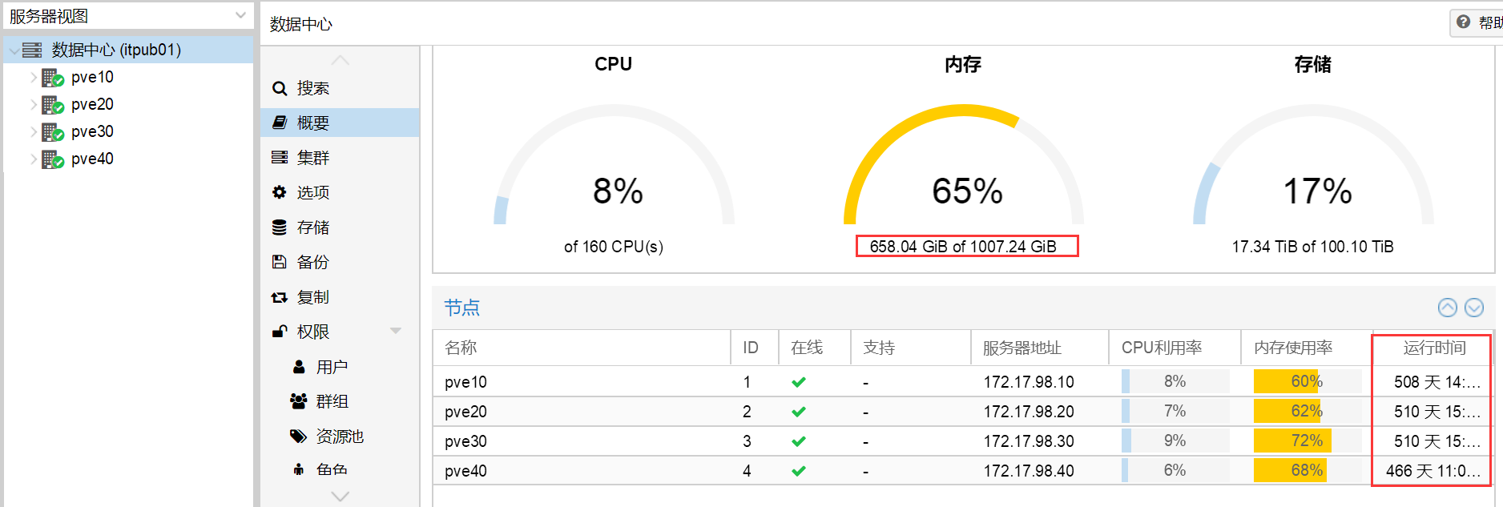Image resolution: width=1503 pixels, height=507 pixels.
Task: Select the 概要 summary menu item
Action: click(340, 123)
